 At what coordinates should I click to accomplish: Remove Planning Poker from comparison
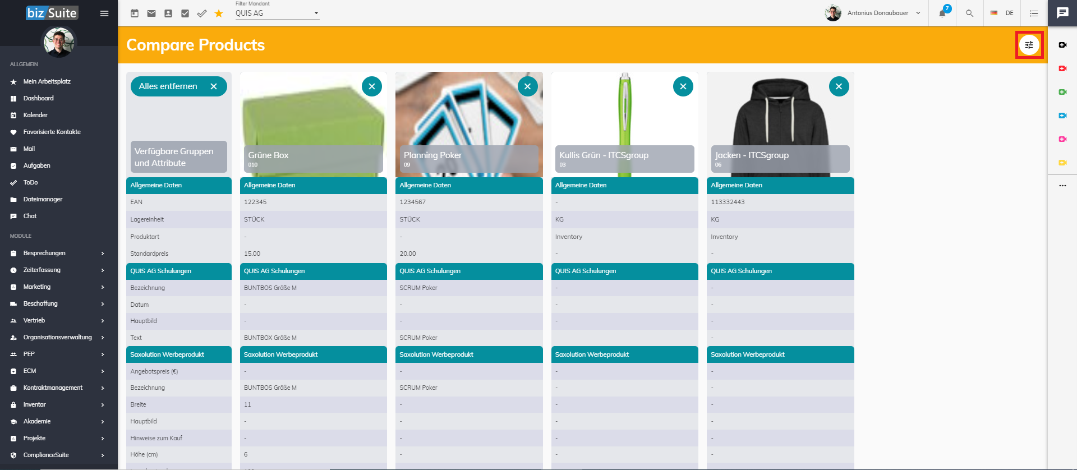point(527,86)
